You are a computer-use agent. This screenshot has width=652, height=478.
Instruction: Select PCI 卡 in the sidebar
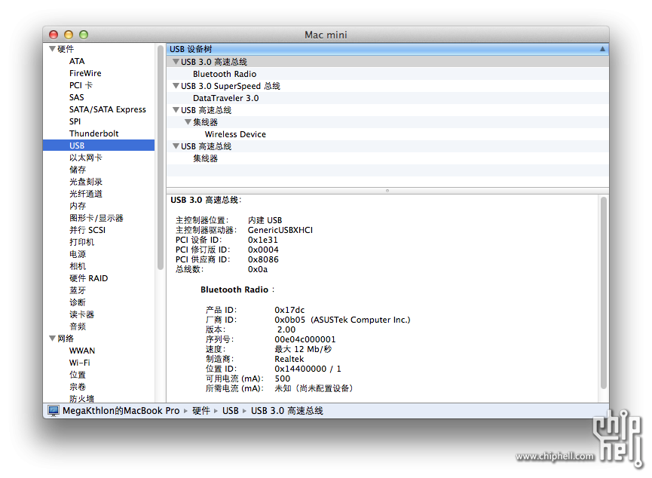pyautogui.click(x=81, y=85)
